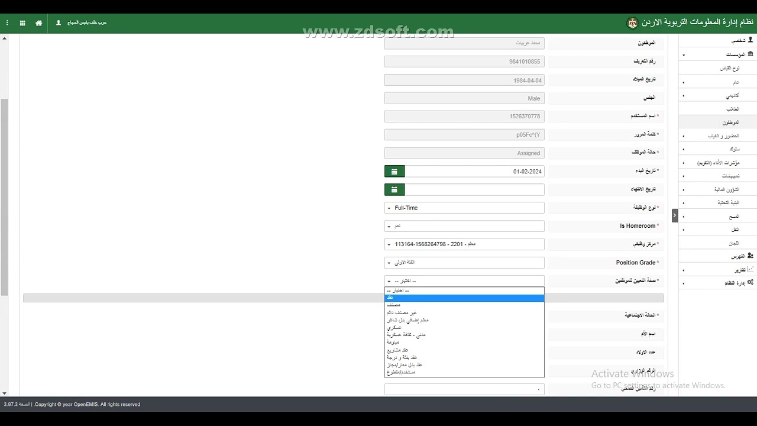Open calendar picker for تاريخ الانتهاء
Viewport: 757px width, 426px height.
394,190
